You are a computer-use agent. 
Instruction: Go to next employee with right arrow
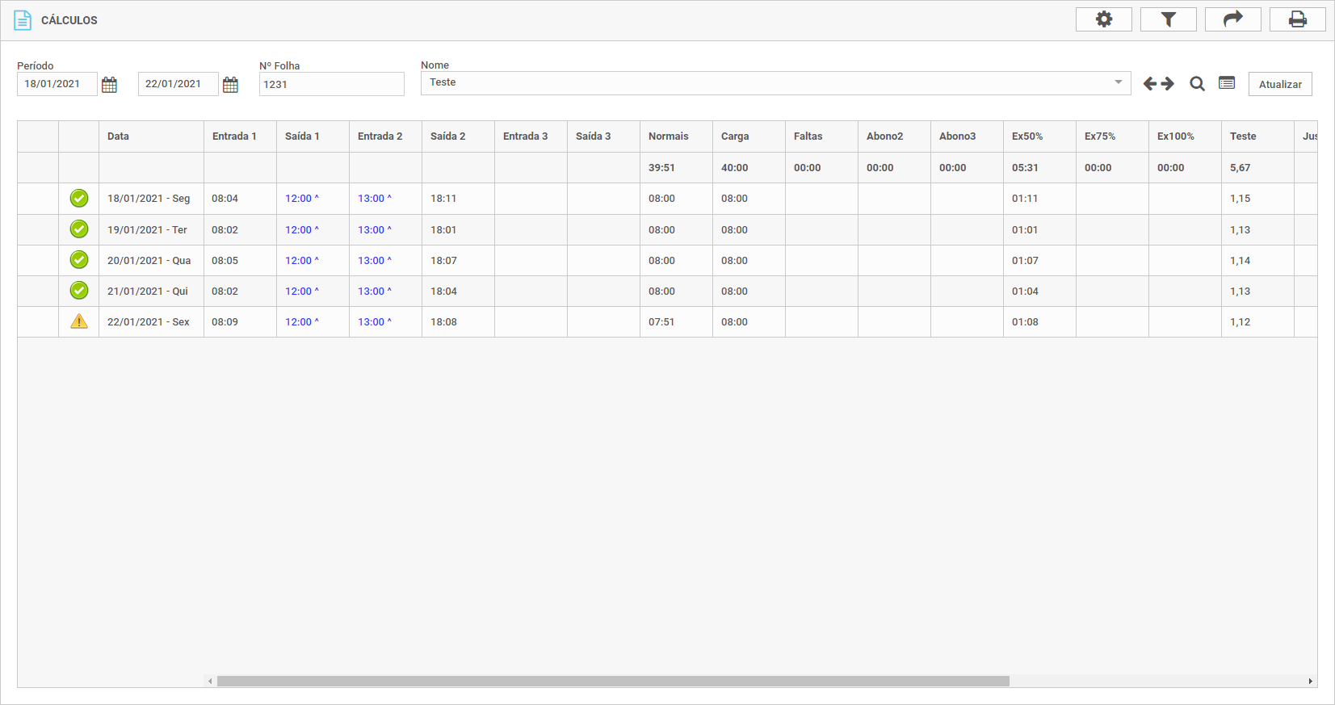pos(1168,84)
